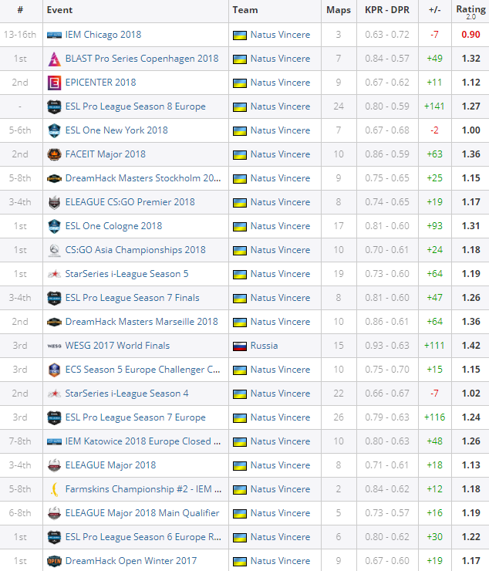Click the IEM Chicago 2018 event logo
Screen dimensions: 489x571
(x=54, y=35)
